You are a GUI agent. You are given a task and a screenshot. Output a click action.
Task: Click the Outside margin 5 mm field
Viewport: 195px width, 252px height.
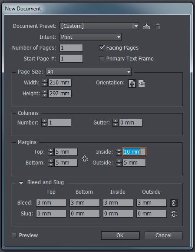coord(134,163)
